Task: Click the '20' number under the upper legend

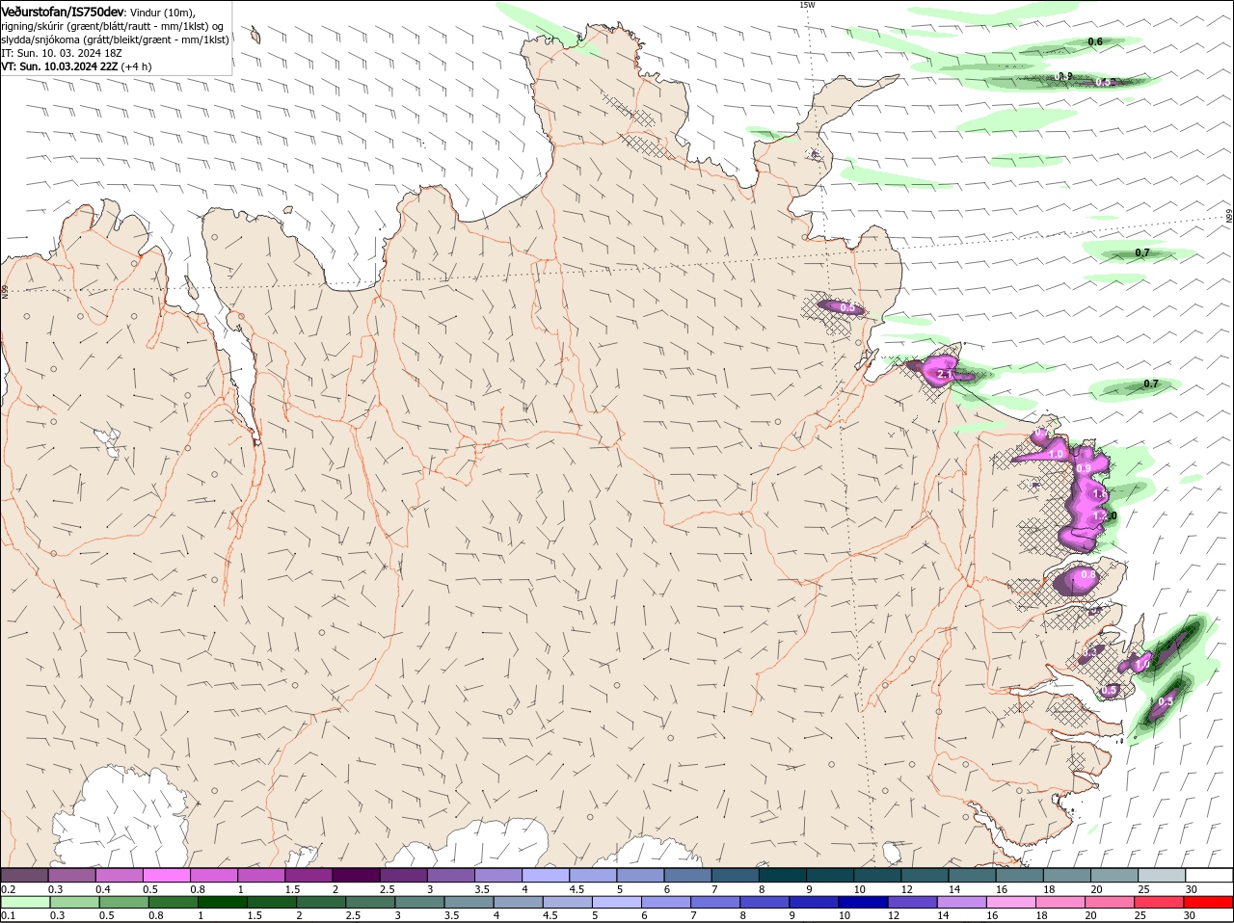Action: [x=1097, y=889]
